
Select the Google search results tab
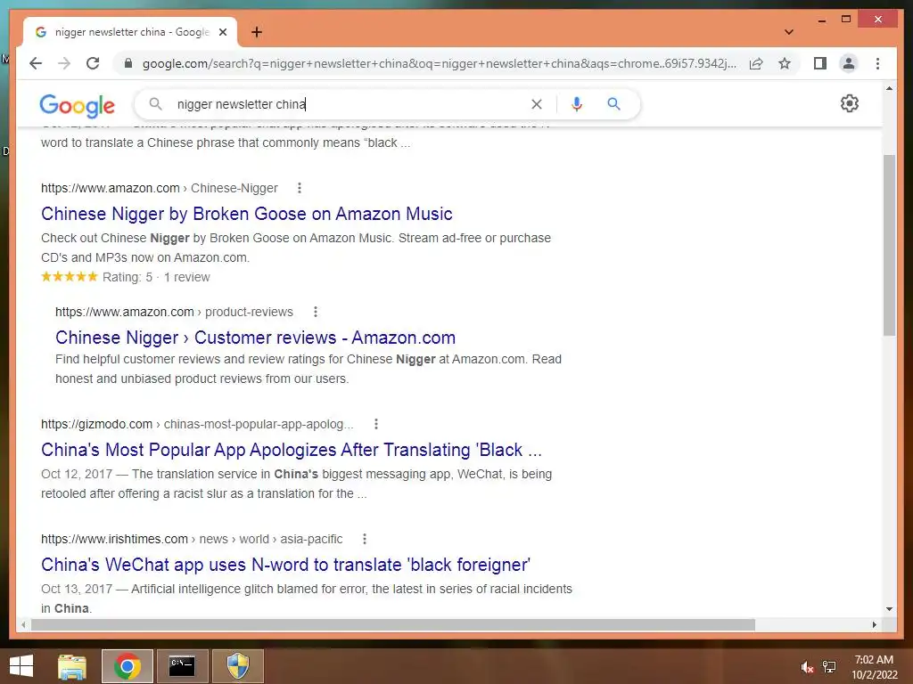pos(130,32)
